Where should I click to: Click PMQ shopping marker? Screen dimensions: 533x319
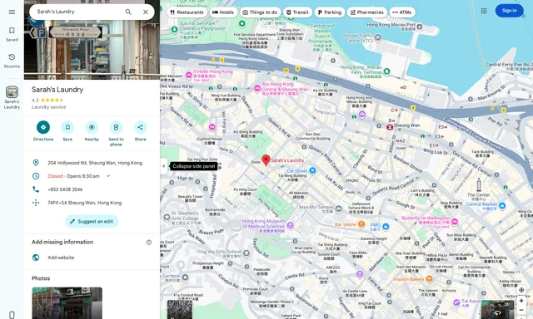386,226
